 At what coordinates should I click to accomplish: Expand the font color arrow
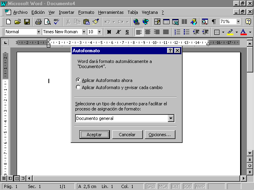[x=250, y=32]
